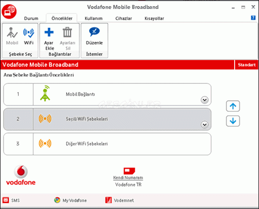Open the Kullanım tab
The image size is (259, 209).
click(94, 19)
